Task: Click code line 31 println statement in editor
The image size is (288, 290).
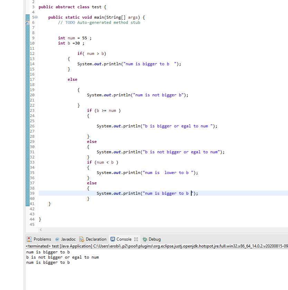Action: pos(161,152)
